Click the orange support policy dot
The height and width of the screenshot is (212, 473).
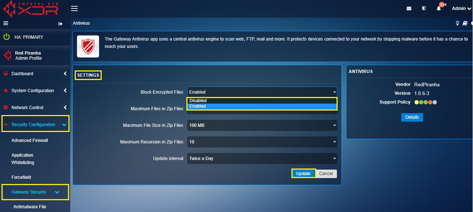pyautogui.click(x=430, y=102)
